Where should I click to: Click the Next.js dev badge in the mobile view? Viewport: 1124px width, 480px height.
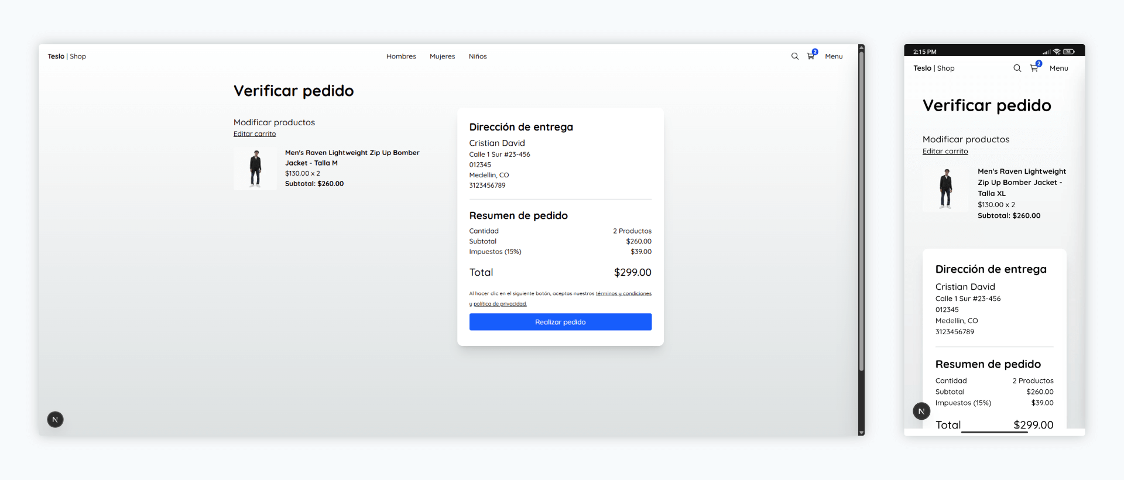pyautogui.click(x=921, y=411)
